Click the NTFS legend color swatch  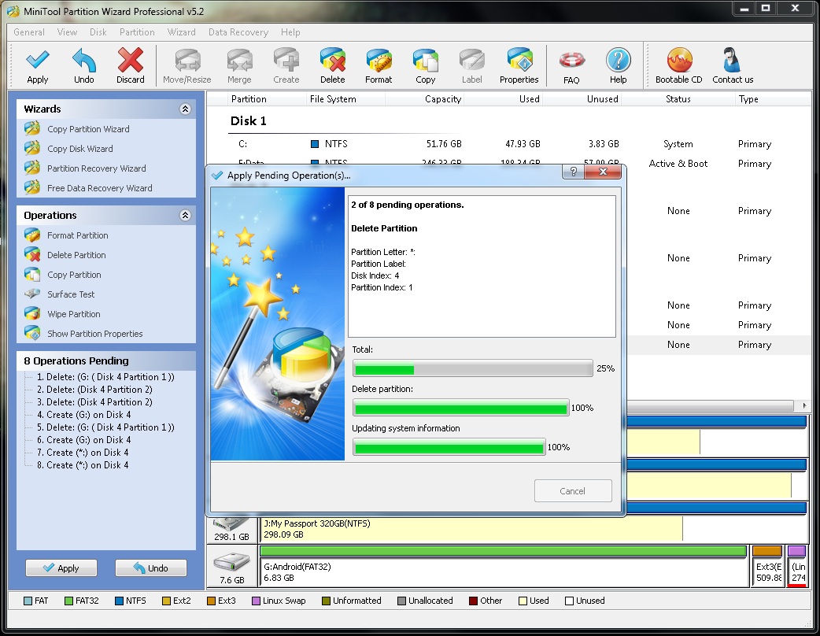point(119,601)
